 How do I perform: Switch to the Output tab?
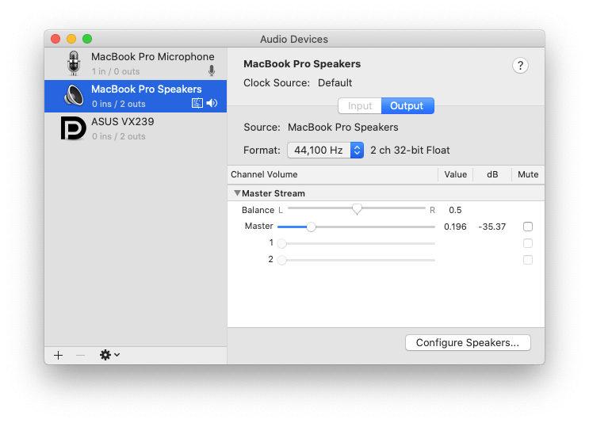(x=407, y=106)
